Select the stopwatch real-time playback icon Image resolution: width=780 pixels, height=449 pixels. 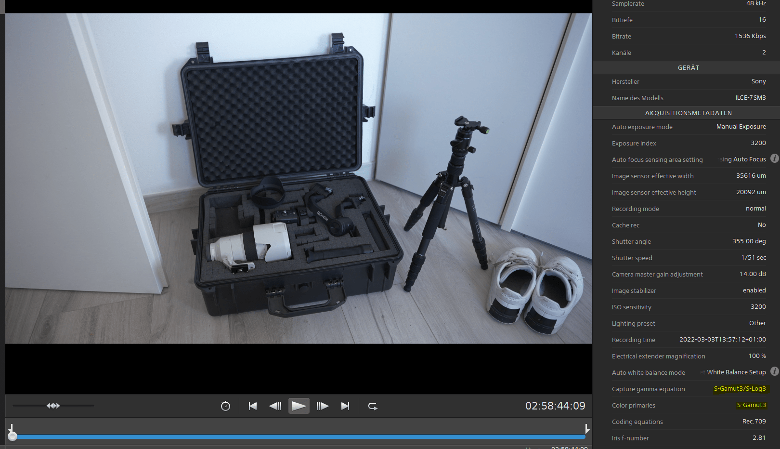click(x=225, y=406)
